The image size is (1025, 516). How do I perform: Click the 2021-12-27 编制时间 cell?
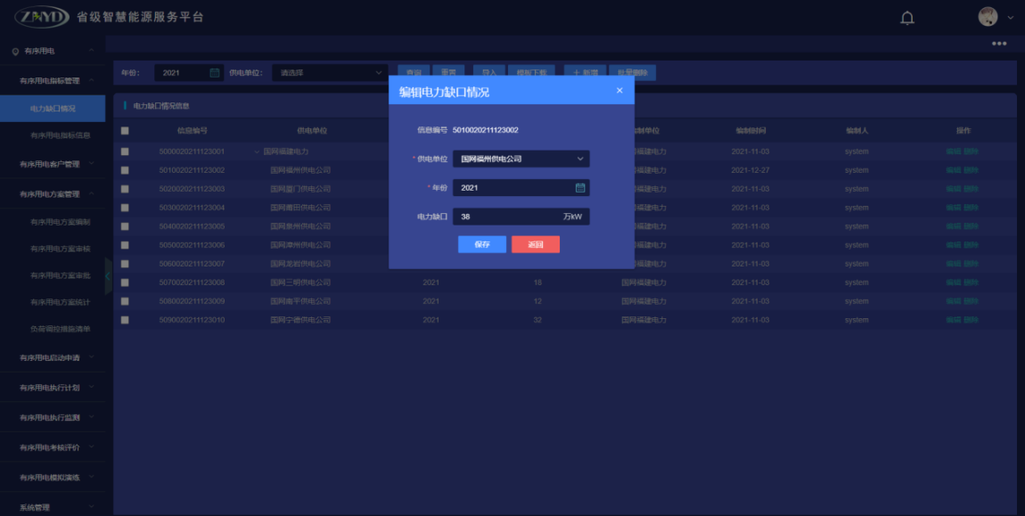coord(750,170)
